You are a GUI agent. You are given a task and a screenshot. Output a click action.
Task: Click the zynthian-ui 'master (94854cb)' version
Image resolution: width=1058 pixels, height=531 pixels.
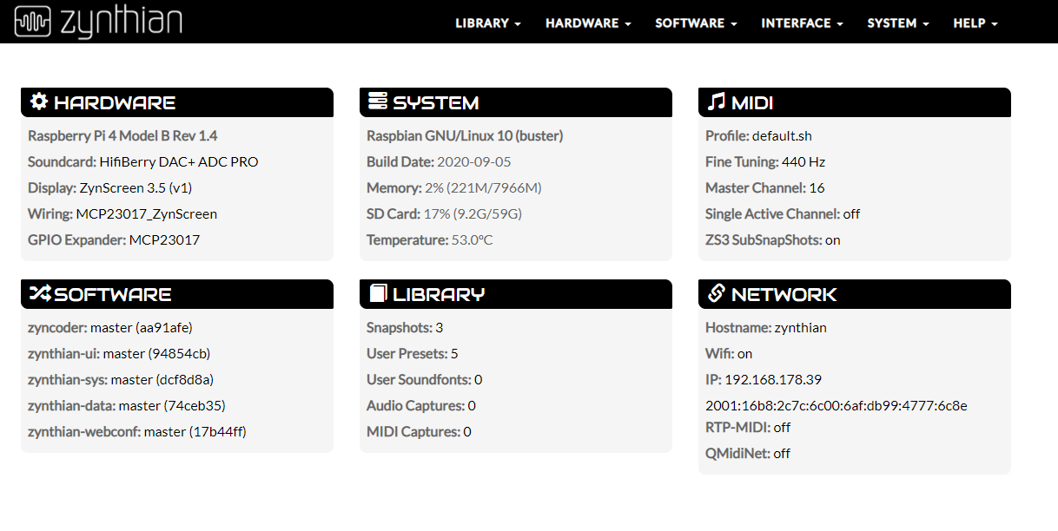click(x=156, y=353)
